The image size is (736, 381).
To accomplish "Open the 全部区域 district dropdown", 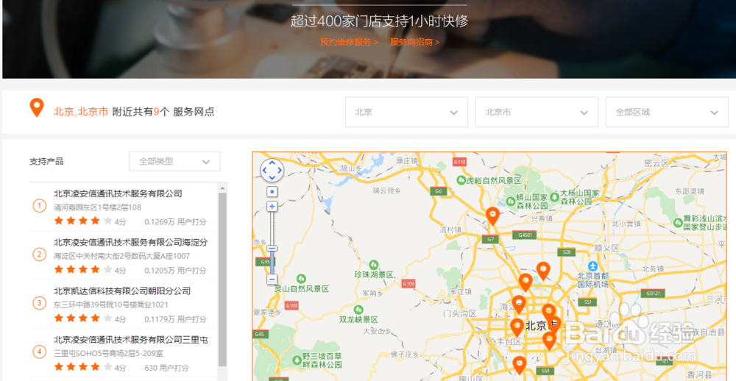I will coord(667,112).
